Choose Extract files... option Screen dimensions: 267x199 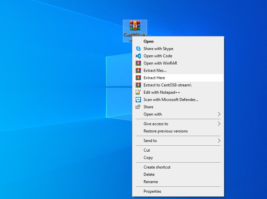(x=178, y=70)
